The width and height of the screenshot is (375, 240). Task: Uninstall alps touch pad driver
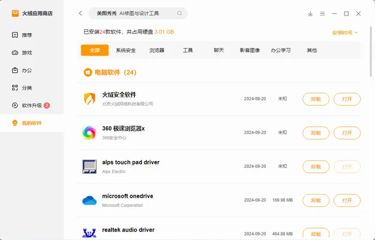click(x=316, y=167)
